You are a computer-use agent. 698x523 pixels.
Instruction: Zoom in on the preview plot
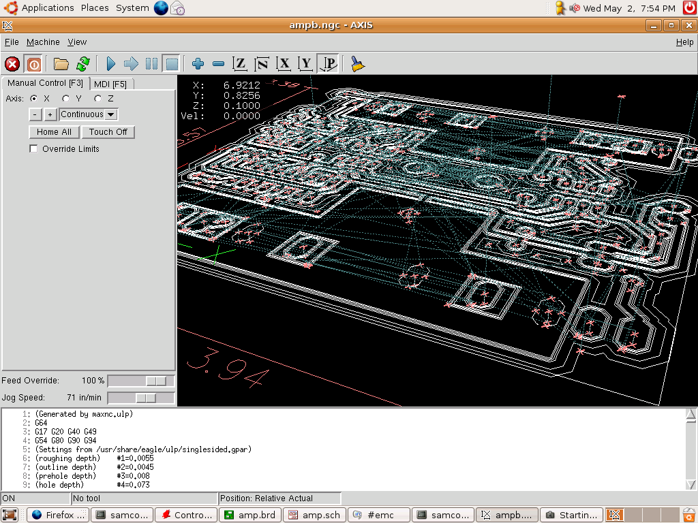tap(198, 64)
